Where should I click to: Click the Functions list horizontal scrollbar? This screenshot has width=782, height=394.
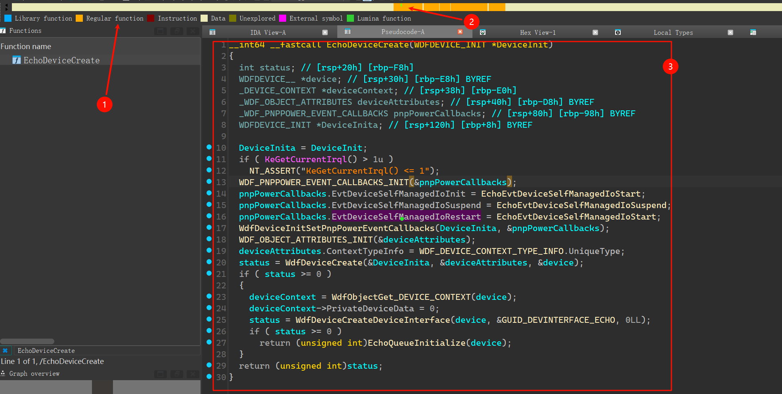coord(27,341)
